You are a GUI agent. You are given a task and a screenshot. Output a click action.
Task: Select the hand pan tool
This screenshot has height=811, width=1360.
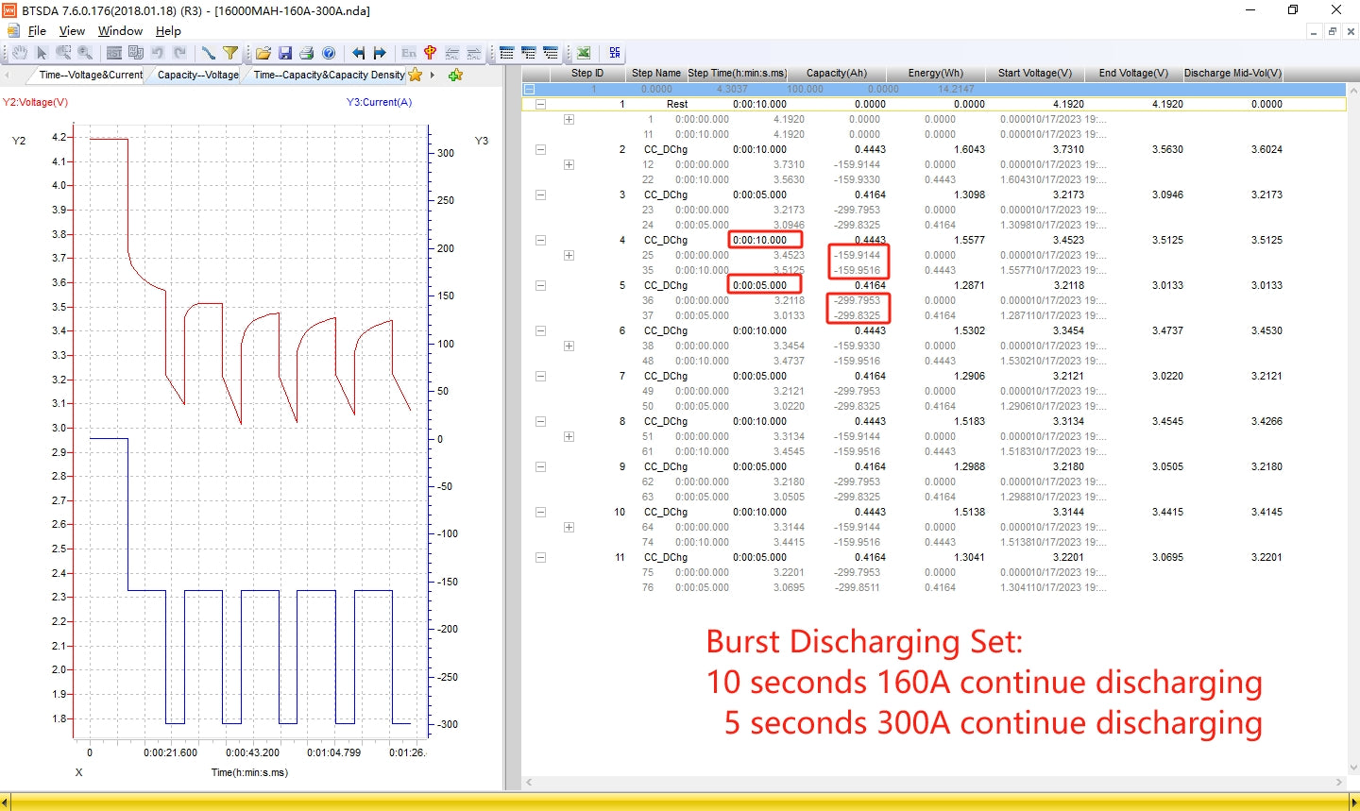coord(19,53)
